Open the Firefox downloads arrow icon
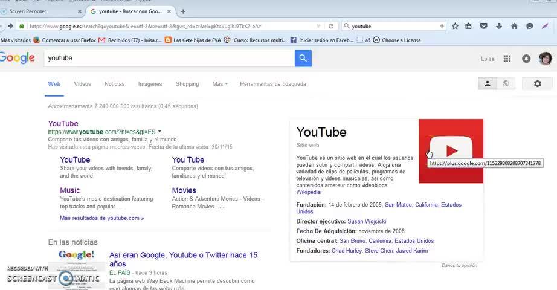This screenshot has height=290, width=557. (499, 26)
